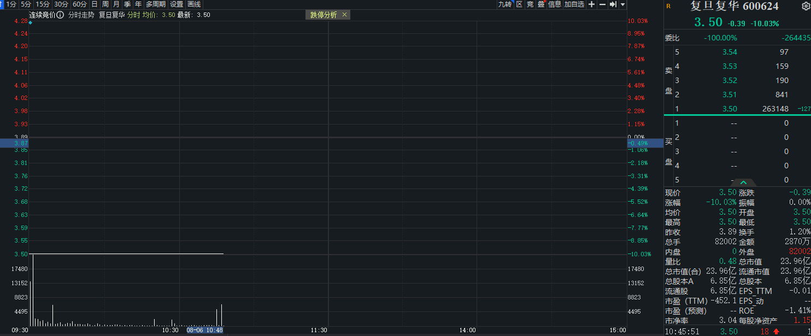Click the 分时走势 chart label
The image size is (811, 336).
(81, 15)
